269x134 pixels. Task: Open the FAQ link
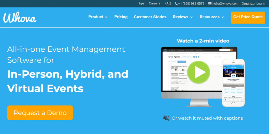168,3
